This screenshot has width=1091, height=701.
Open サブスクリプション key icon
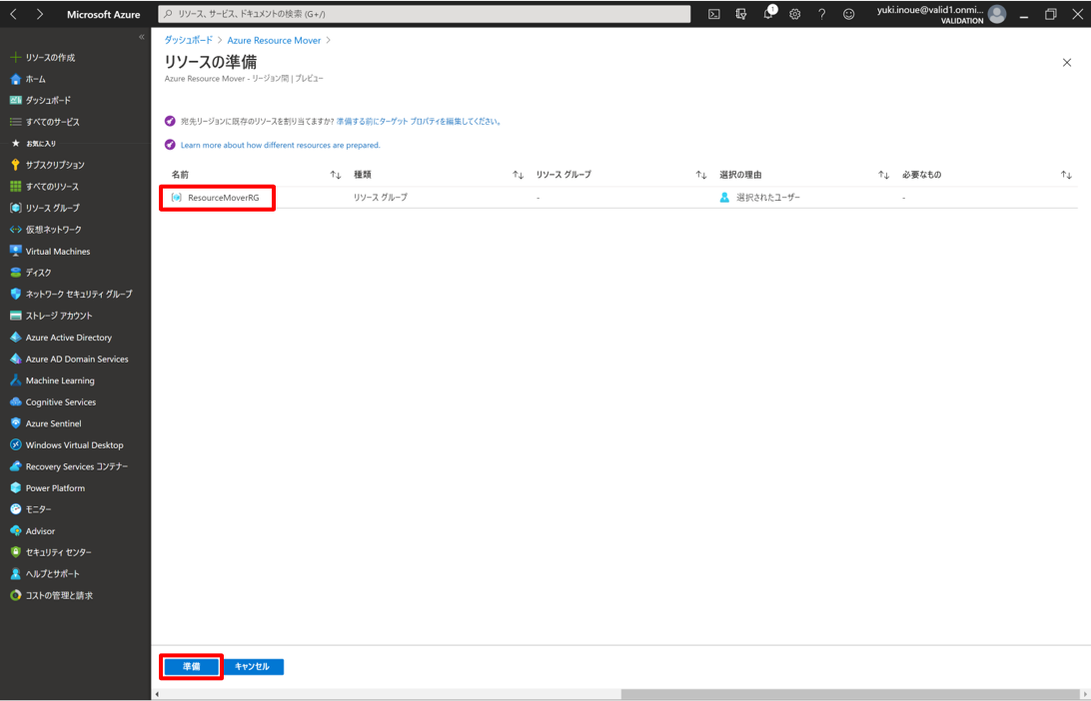coord(15,165)
